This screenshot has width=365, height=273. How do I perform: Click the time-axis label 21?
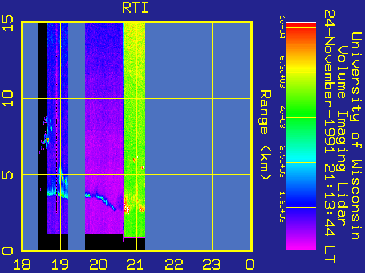(x=136, y=264)
